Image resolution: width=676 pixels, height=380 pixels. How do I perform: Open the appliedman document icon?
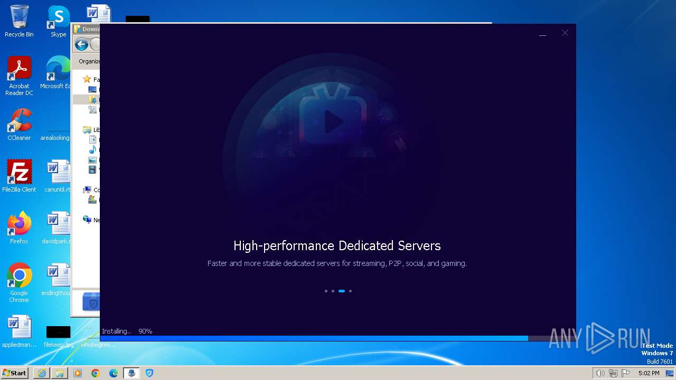click(x=19, y=331)
